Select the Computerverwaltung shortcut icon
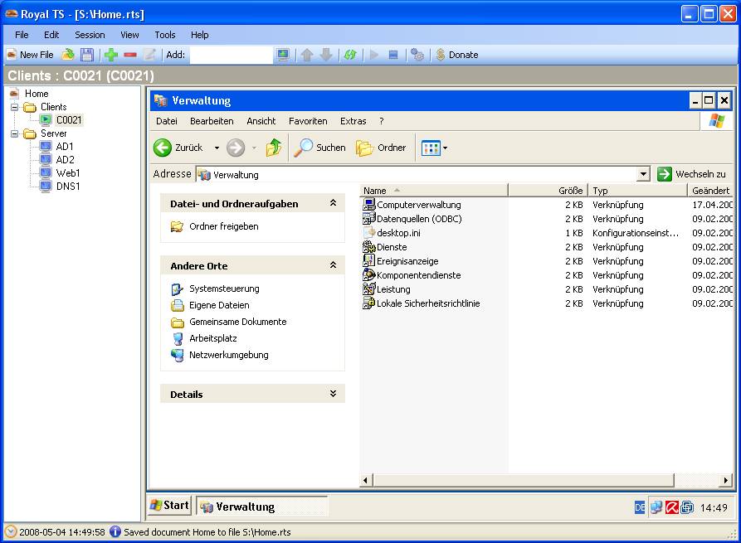 368,205
